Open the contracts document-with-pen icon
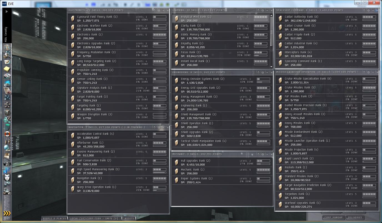 tap(7, 91)
